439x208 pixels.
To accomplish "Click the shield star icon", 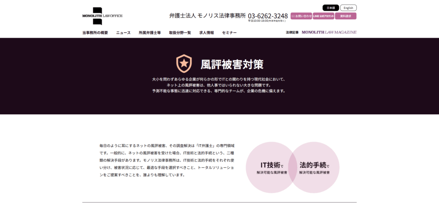I will [184, 63].
